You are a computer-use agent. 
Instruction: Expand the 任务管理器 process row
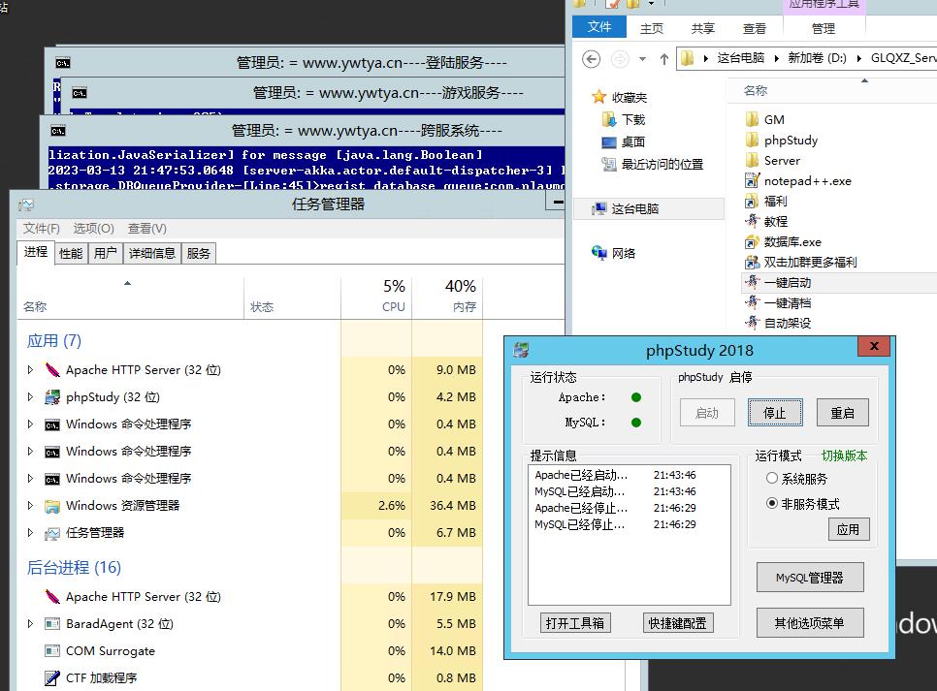pos(30,532)
